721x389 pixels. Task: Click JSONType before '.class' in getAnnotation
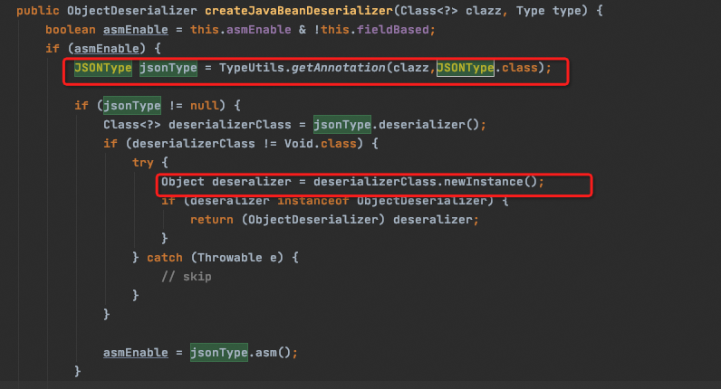click(x=466, y=68)
